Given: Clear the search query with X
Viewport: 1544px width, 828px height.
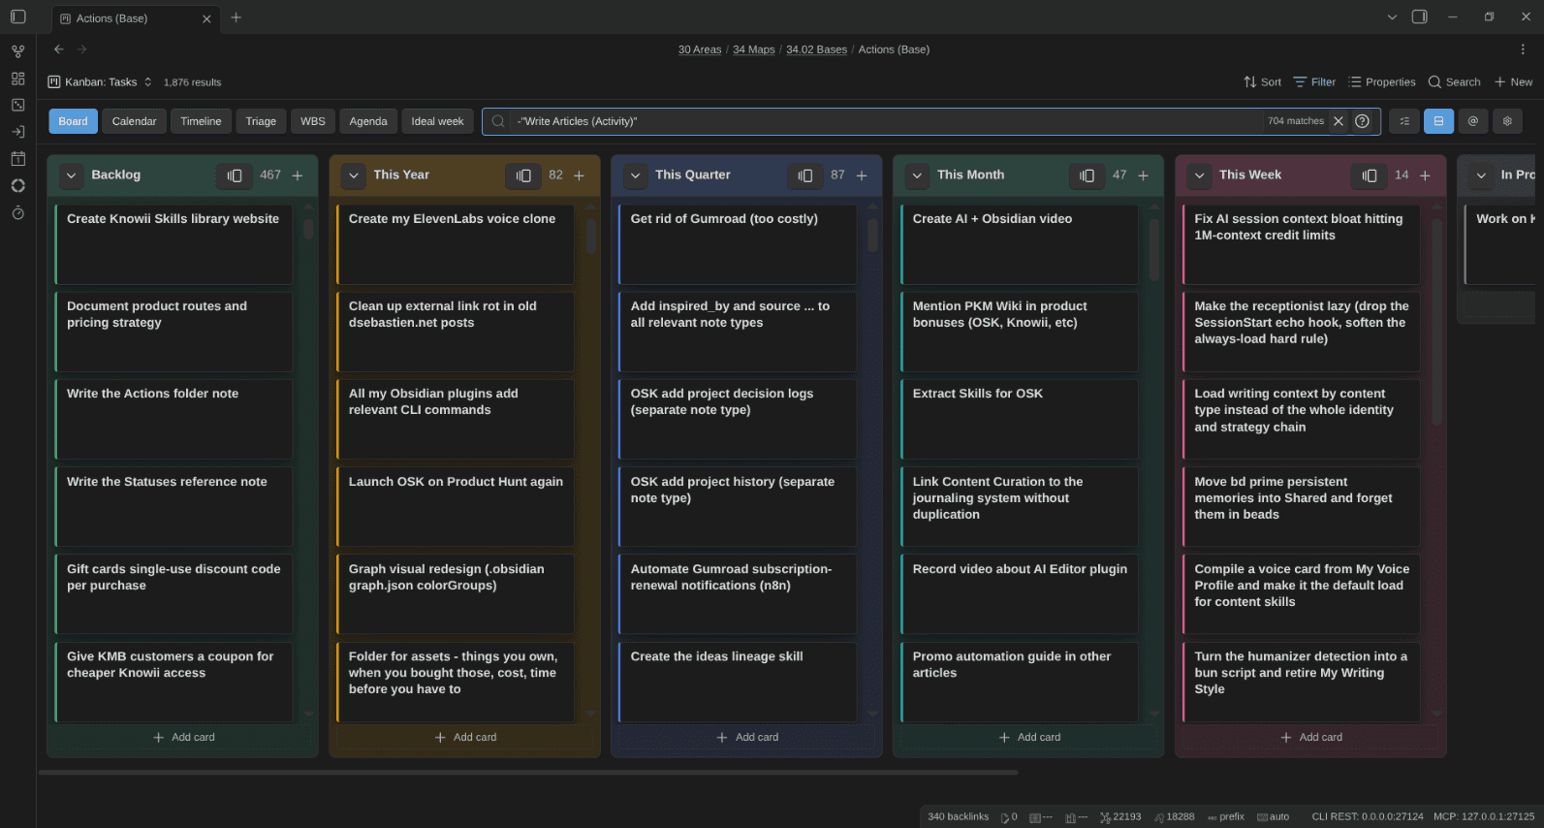Looking at the screenshot, I should pyautogui.click(x=1339, y=121).
